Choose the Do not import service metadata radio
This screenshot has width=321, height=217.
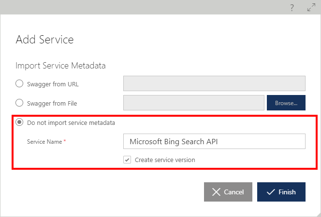pyautogui.click(x=19, y=122)
